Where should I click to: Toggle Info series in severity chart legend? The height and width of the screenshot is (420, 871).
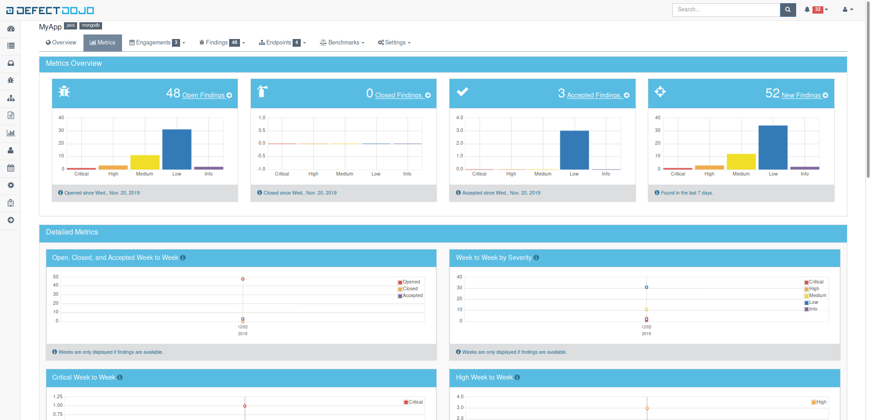(x=811, y=309)
